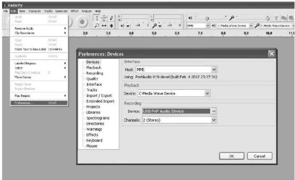Open the Recording Device USB PnP dropdown
The width and height of the screenshot is (295, 180).
click(179, 111)
